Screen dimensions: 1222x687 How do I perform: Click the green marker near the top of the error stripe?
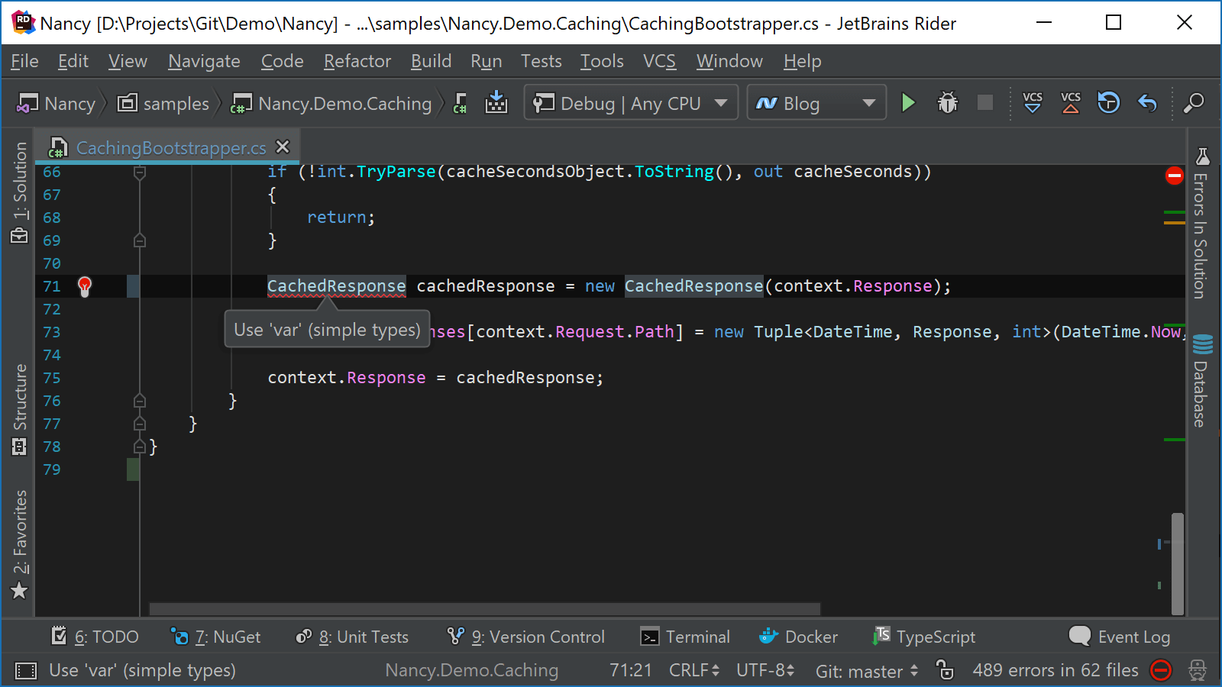tap(1175, 212)
